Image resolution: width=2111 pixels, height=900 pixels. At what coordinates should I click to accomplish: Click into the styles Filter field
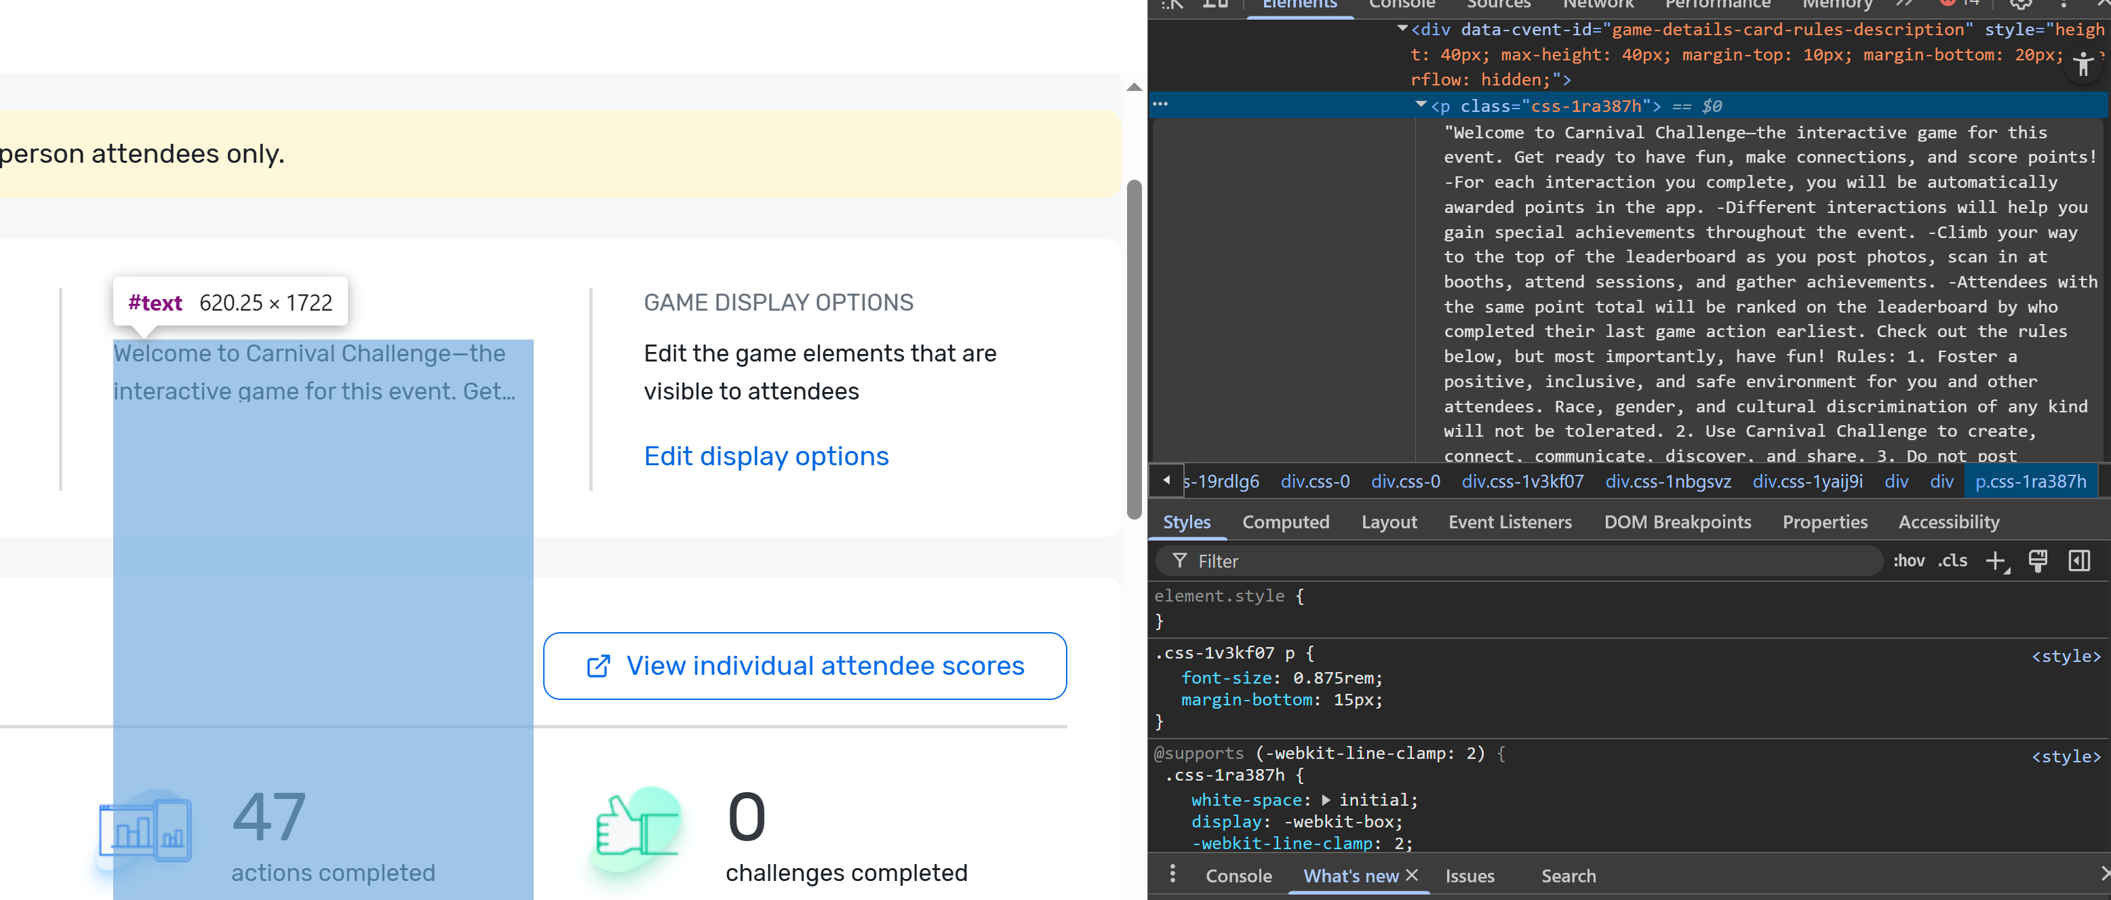(1519, 561)
